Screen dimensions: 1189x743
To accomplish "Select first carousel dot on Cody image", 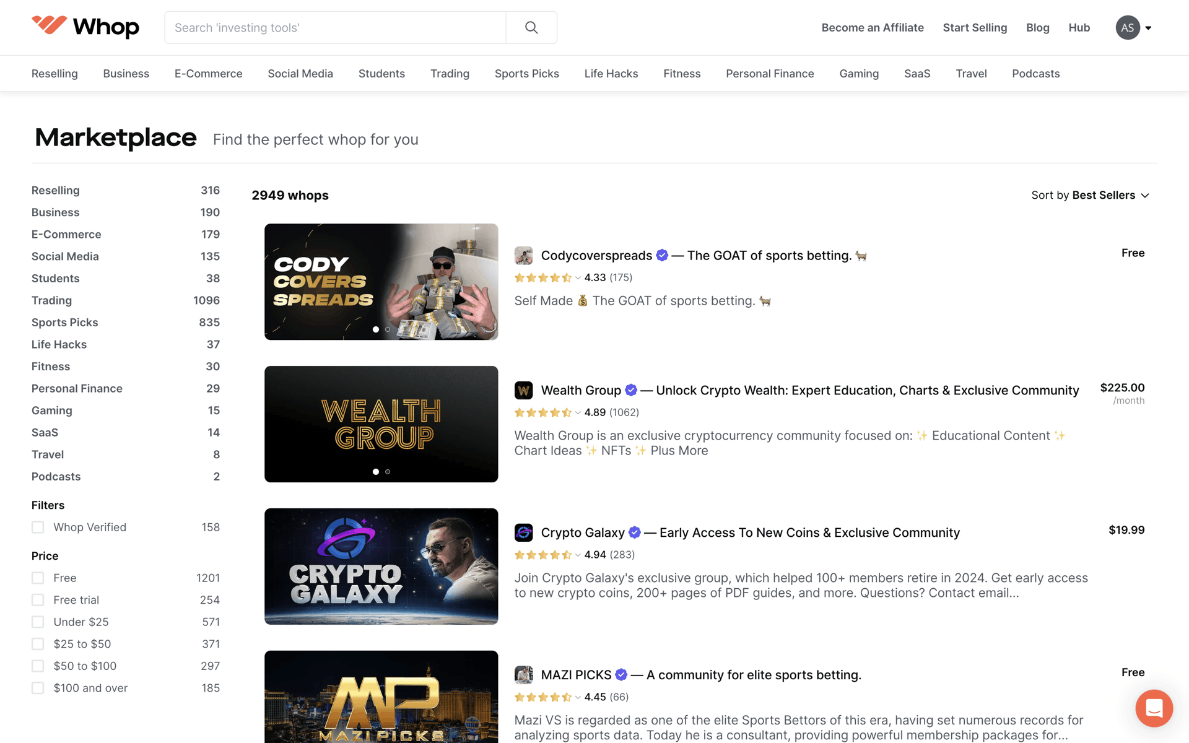I will 376,329.
